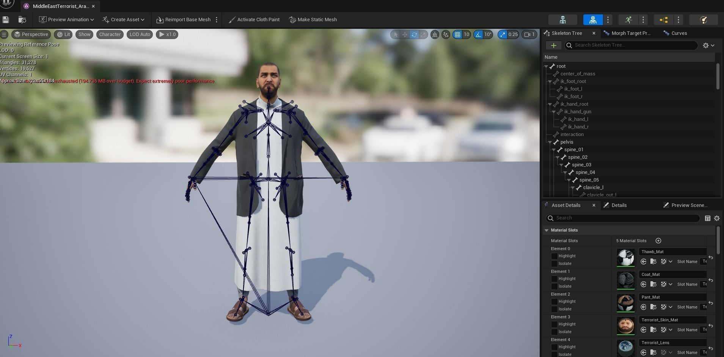This screenshot has height=357, width=724.
Task: Open Animation mode running figure icon
Action: (x=628, y=20)
